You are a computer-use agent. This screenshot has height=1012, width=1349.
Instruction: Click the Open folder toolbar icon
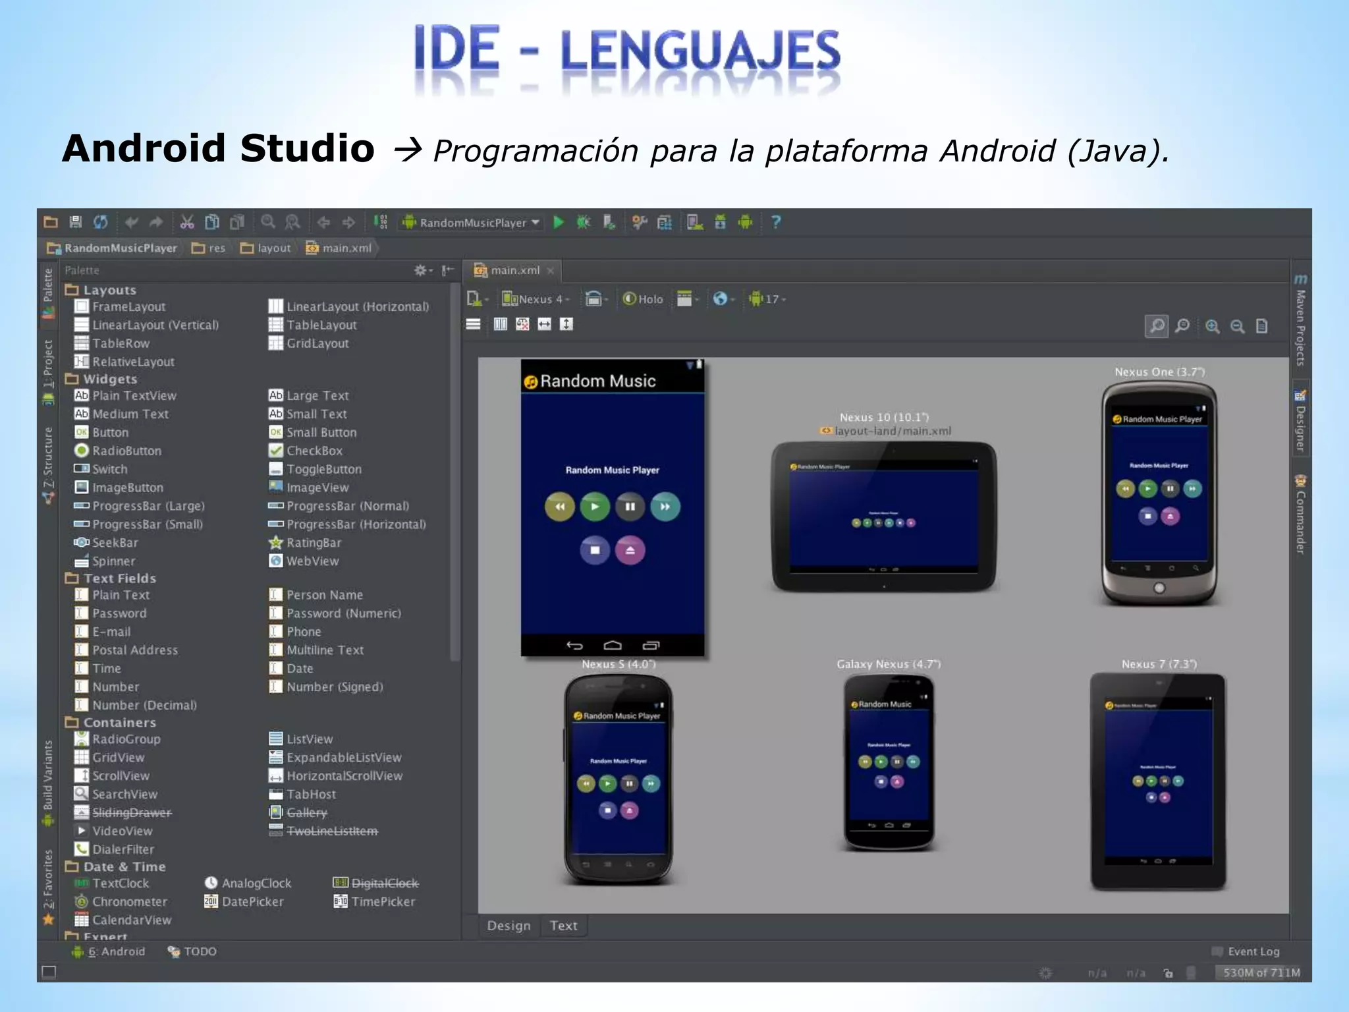[51, 222]
